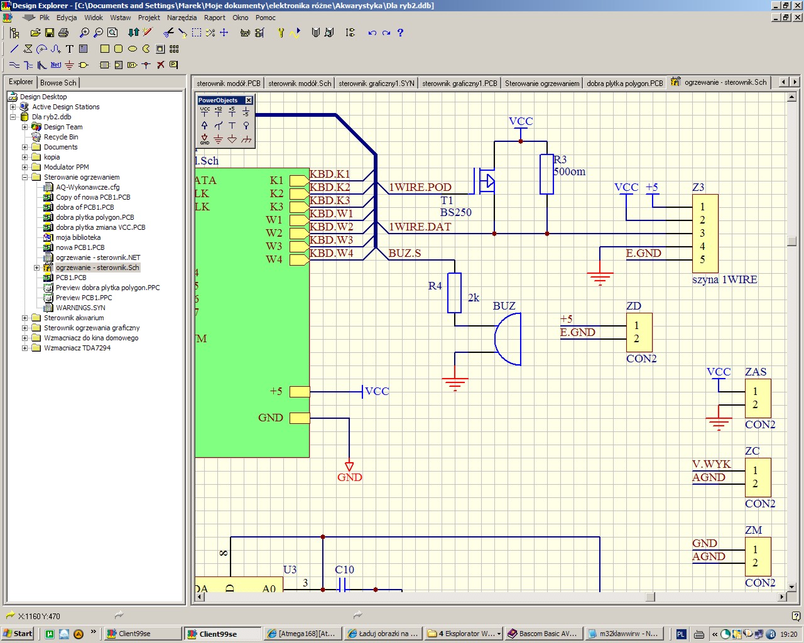Click the GND symbol in PowerObjects palette

click(x=205, y=139)
